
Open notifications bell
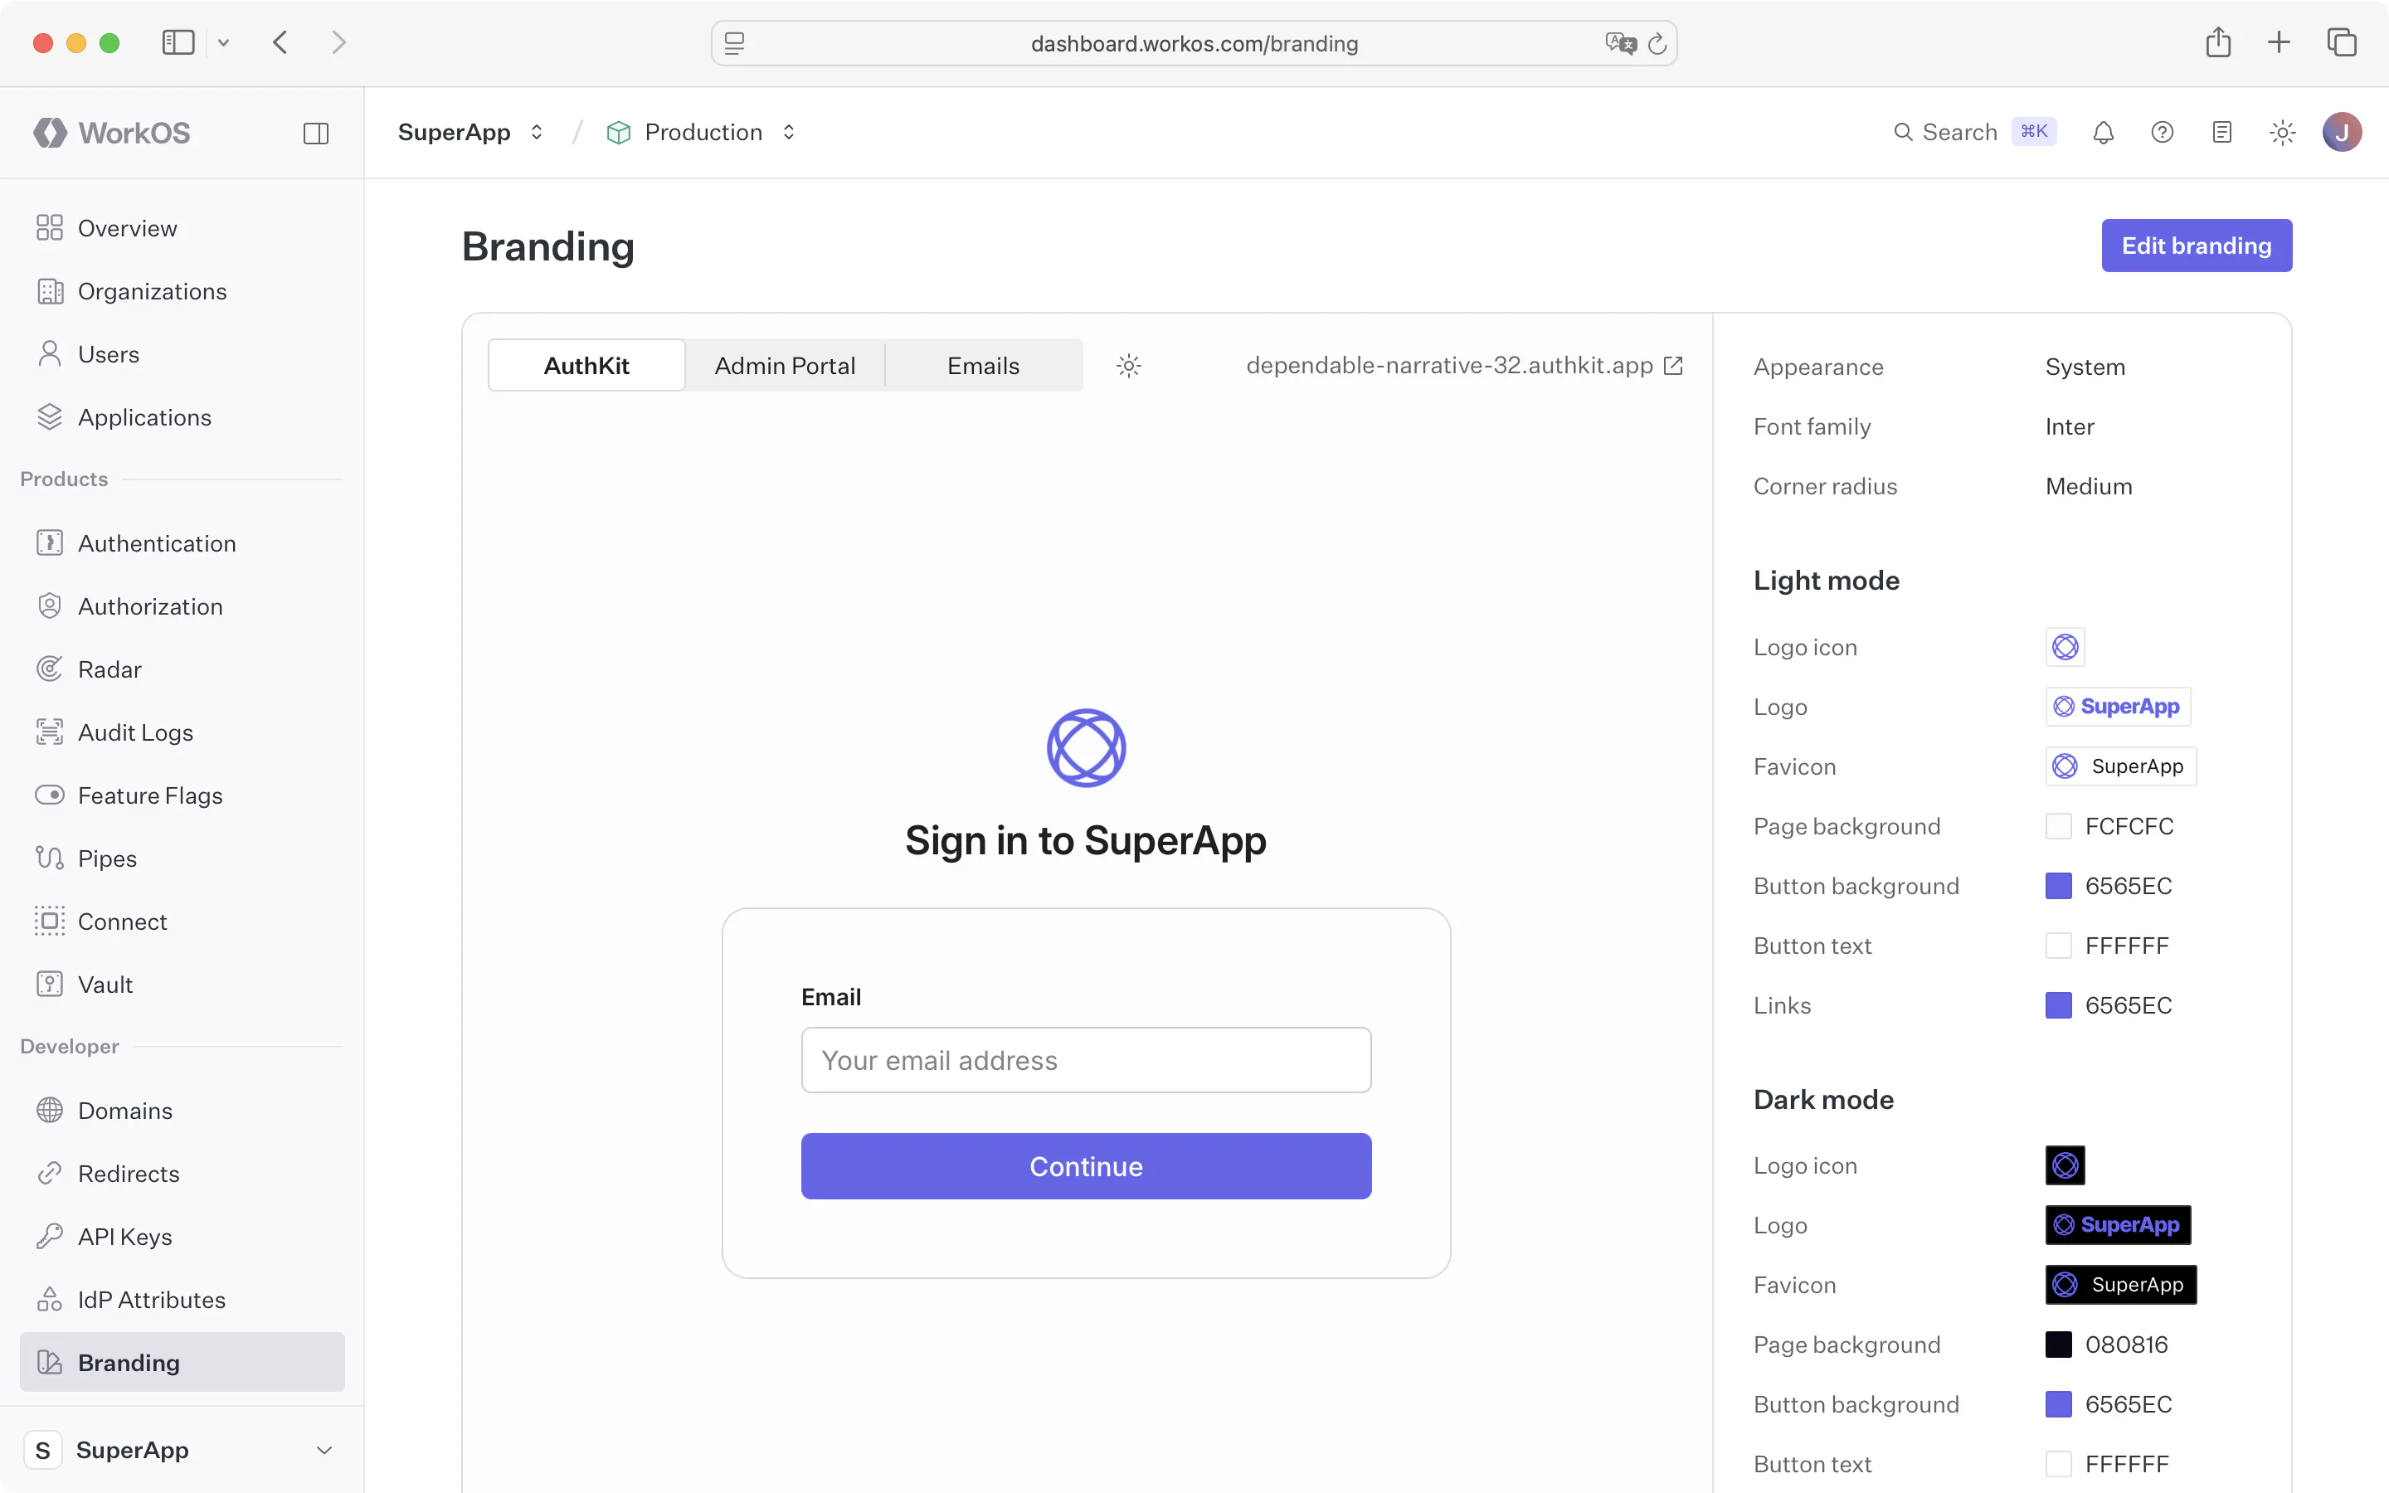2103,133
